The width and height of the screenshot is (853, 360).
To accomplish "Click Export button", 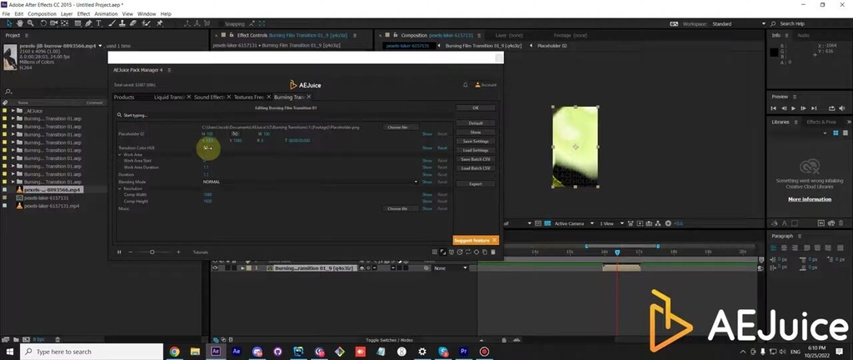I will 476,184.
